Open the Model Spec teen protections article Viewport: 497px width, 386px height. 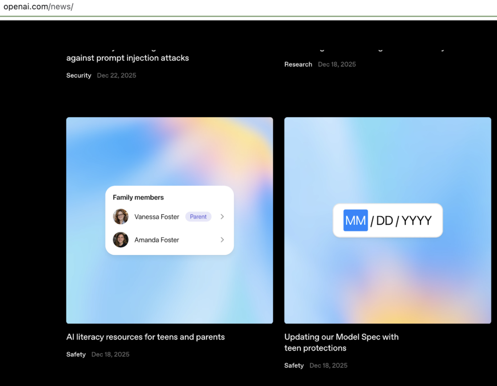pos(341,342)
